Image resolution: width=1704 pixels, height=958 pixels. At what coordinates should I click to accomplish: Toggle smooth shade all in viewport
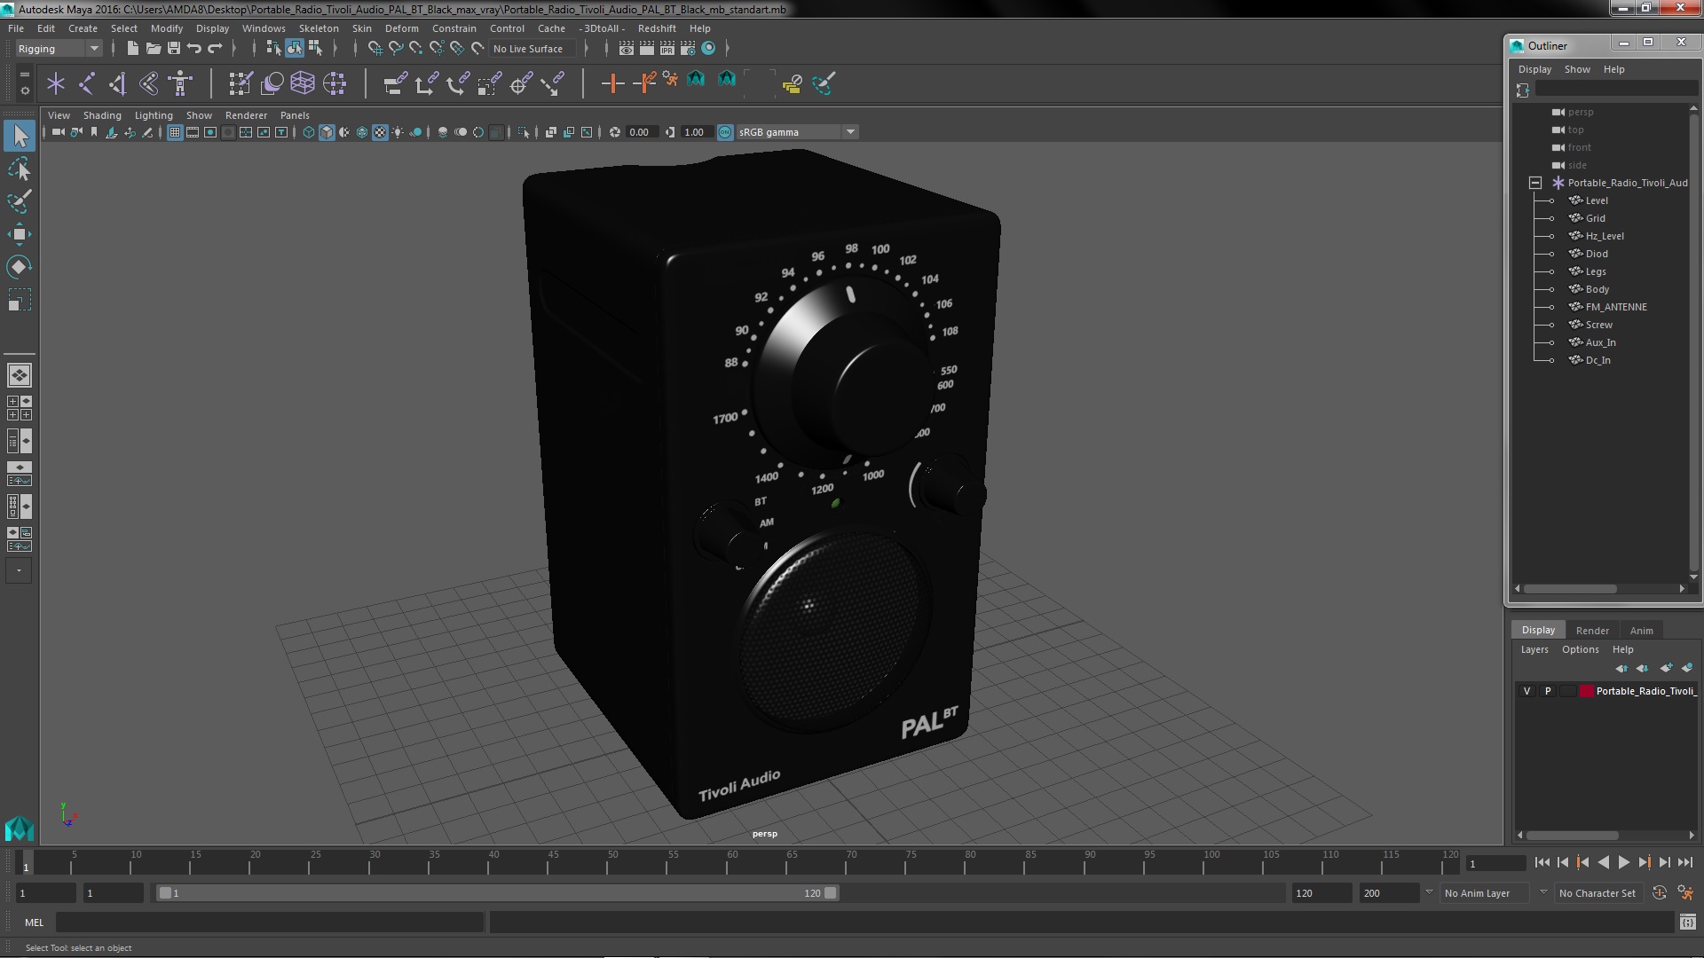(x=327, y=132)
